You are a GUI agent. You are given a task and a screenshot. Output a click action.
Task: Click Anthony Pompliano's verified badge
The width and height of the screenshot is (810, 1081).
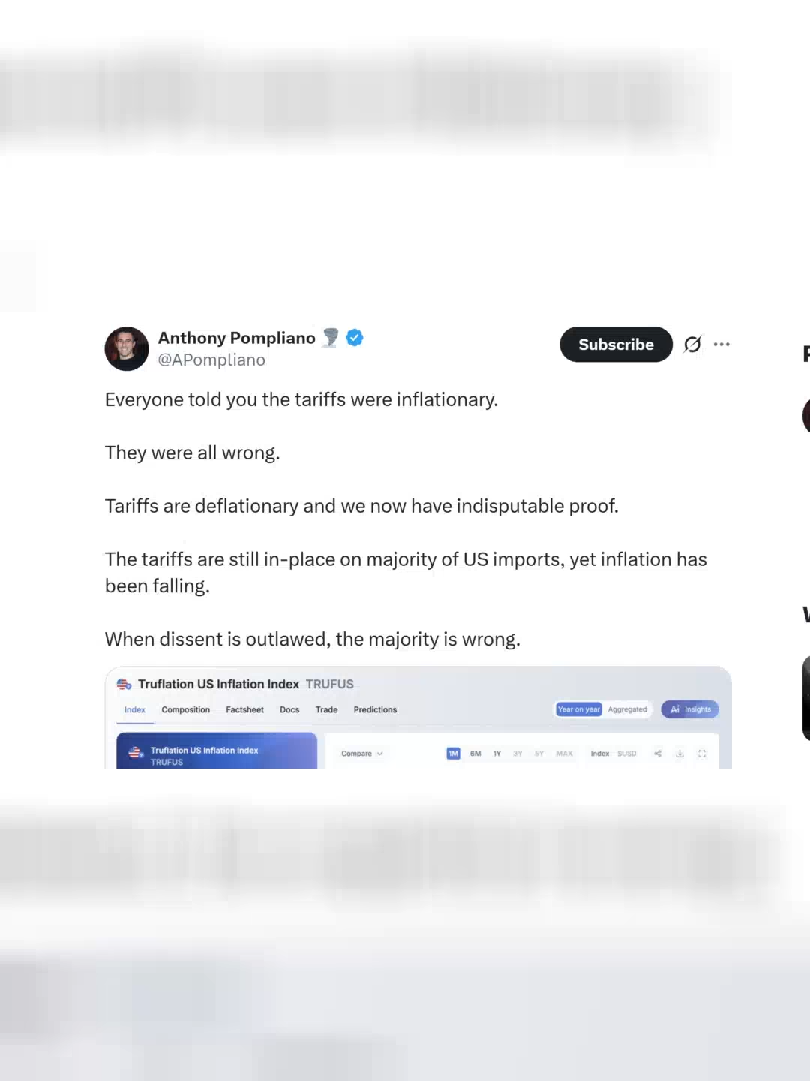tap(353, 338)
